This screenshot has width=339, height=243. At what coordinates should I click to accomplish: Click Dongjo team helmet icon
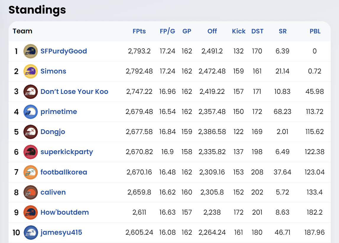(x=30, y=132)
